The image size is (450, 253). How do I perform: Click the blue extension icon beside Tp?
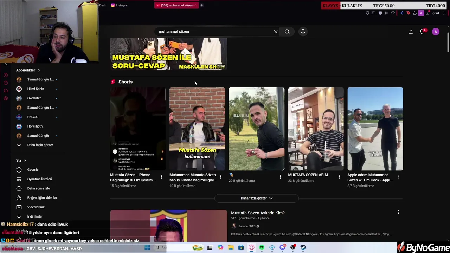pyautogui.click(x=402, y=13)
